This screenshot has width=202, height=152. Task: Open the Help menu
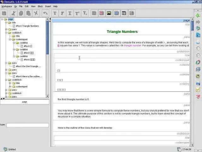[x=55, y=6]
